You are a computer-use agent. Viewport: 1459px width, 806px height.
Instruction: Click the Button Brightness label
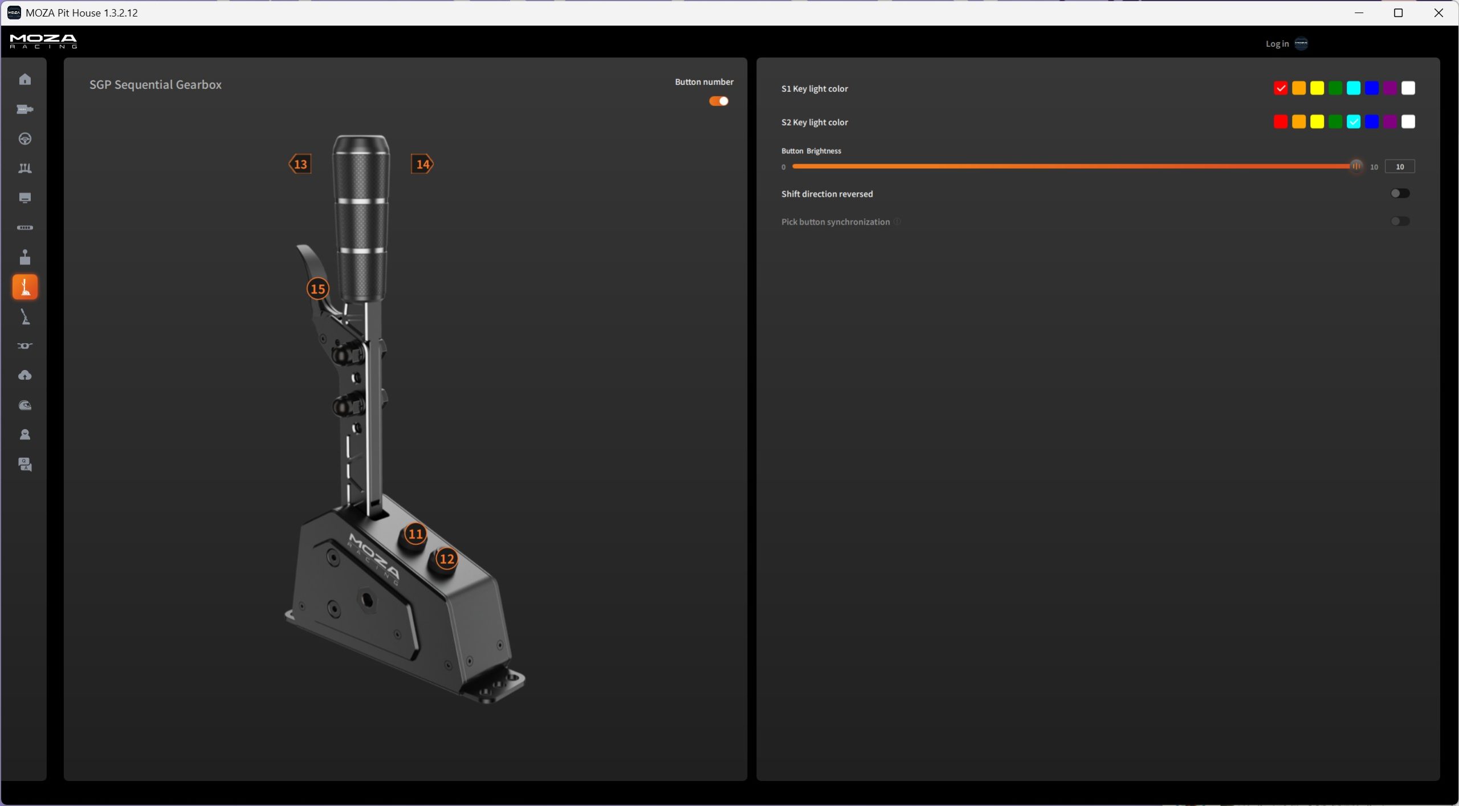811,151
